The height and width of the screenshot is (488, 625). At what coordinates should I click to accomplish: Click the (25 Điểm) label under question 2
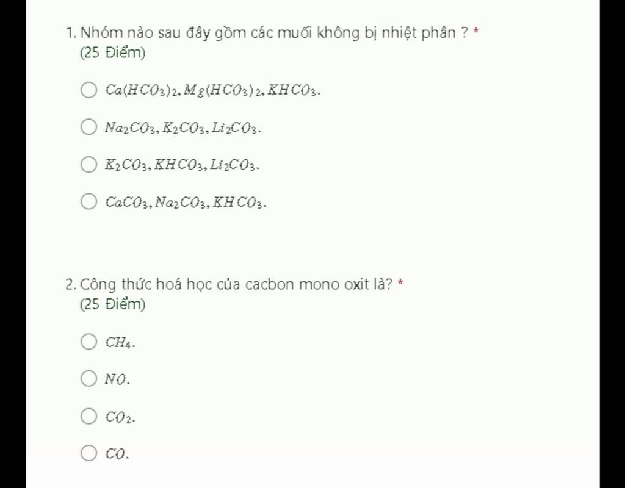click(x=113, y=304)
